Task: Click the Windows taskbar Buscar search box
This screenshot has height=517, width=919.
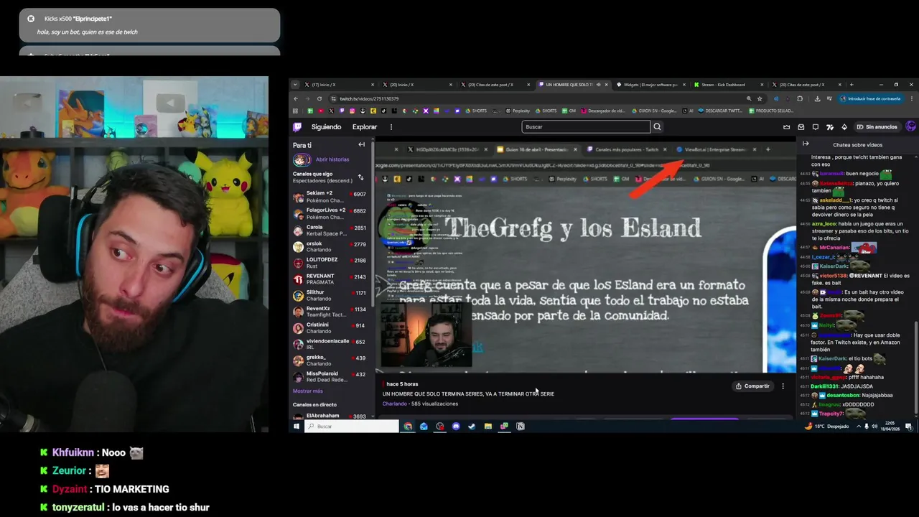Action: tap(352, 427)
